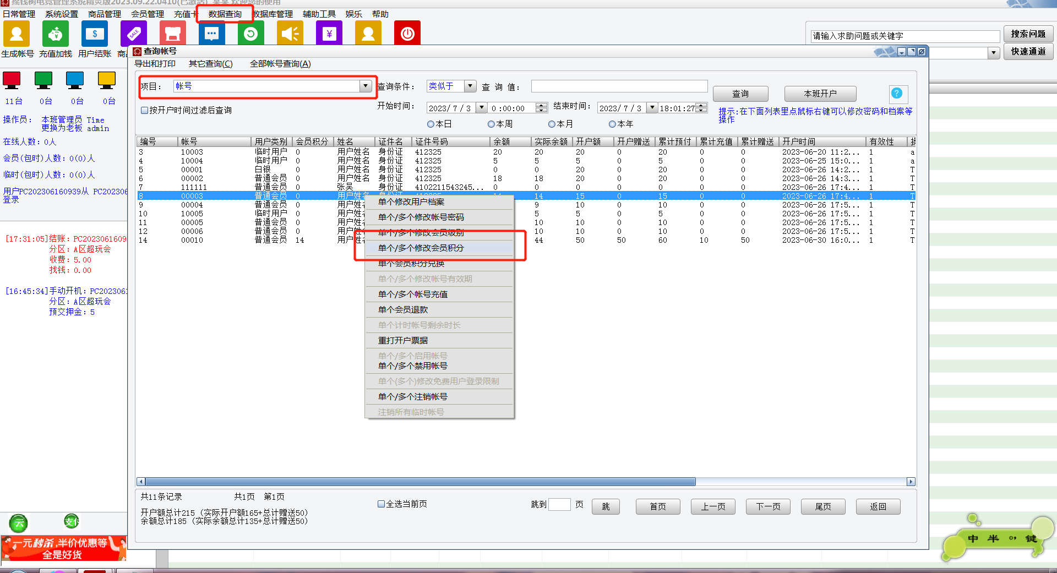Screen dimensions: 1057x573
Task: Check the 全选当前页 checkbox
Action: [x=381, y=504]
